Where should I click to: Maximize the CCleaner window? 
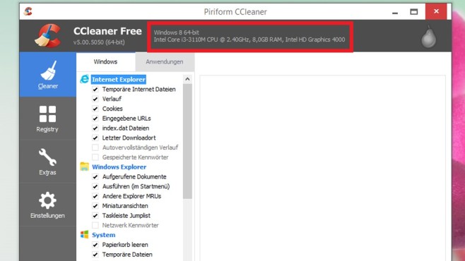click(x=413, y=12)
